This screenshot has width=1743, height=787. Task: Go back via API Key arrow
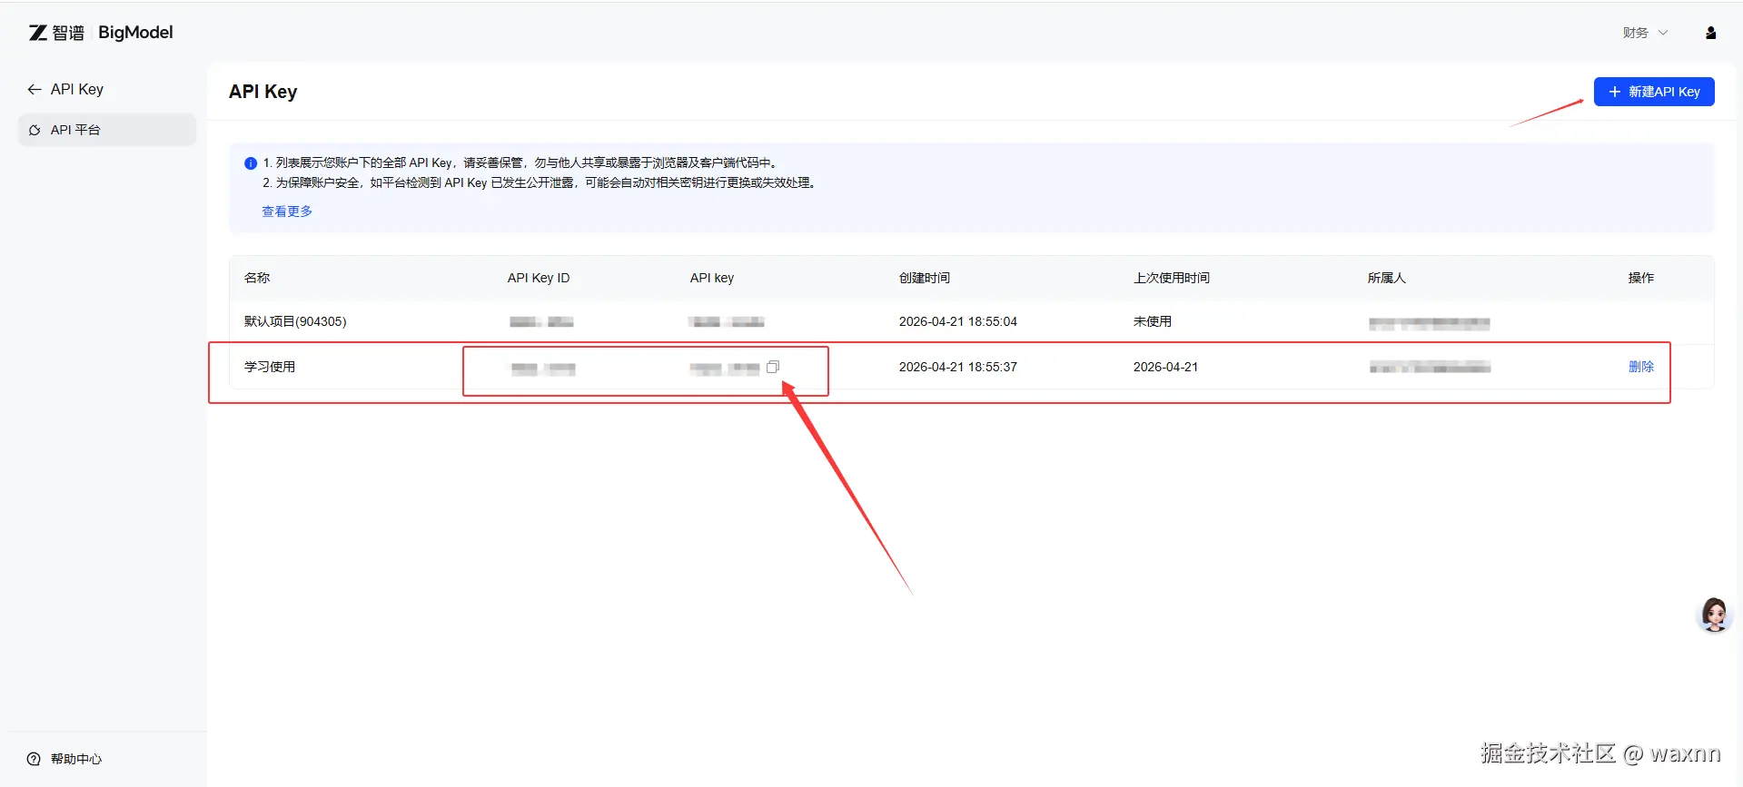click(x=35, y=89)
